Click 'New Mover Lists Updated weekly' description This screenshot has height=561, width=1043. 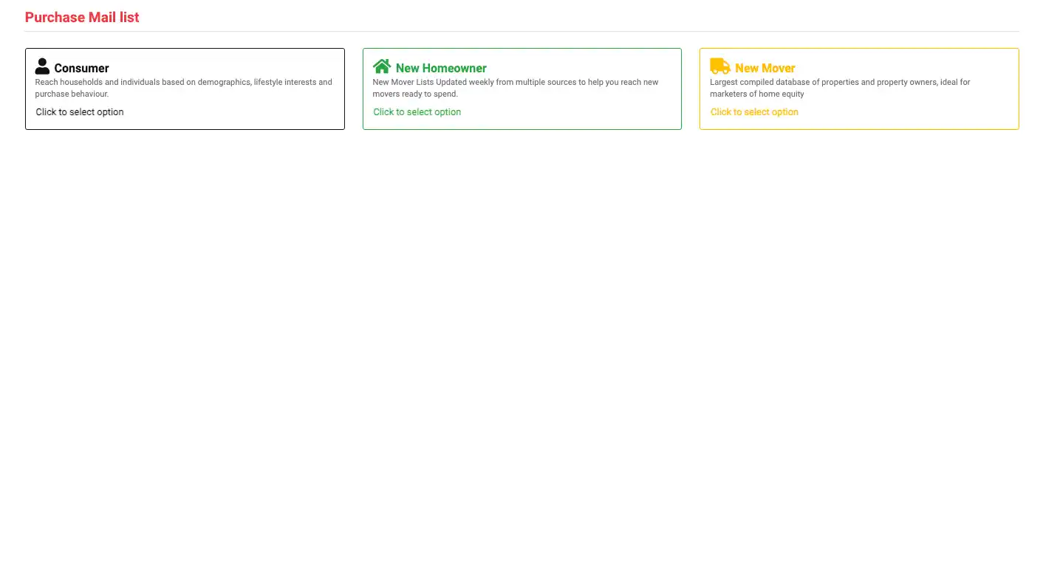click(x=515, y=82)
